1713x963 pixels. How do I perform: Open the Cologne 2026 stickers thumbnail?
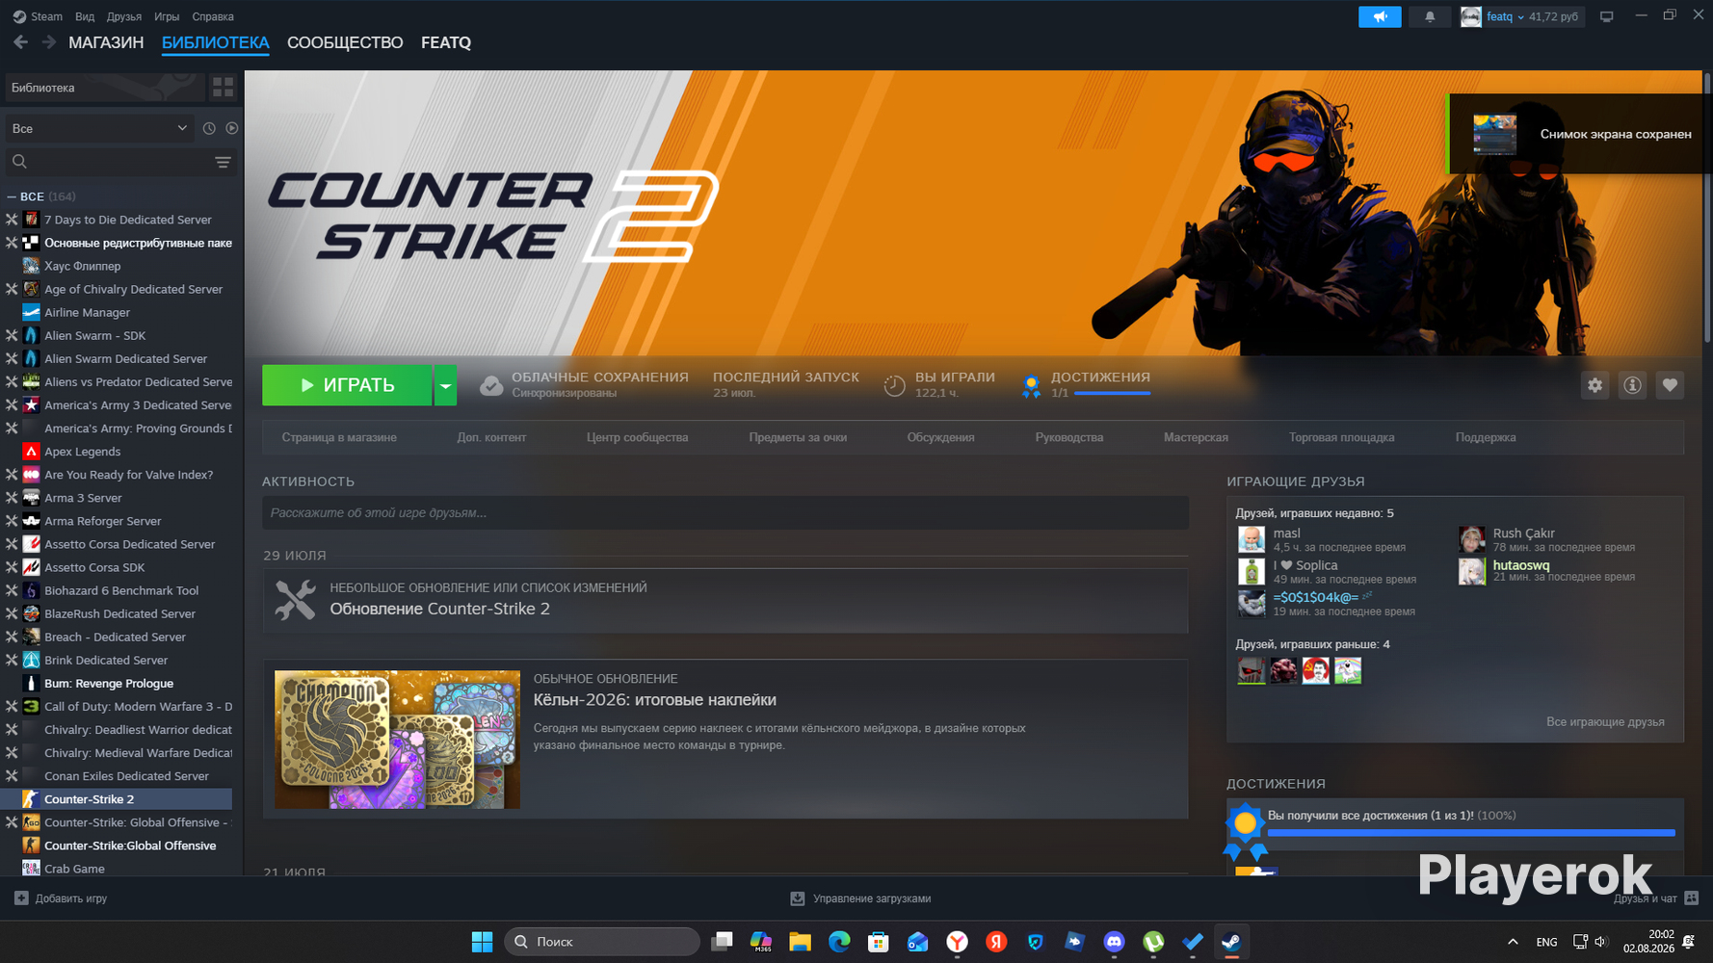point(397,740)
